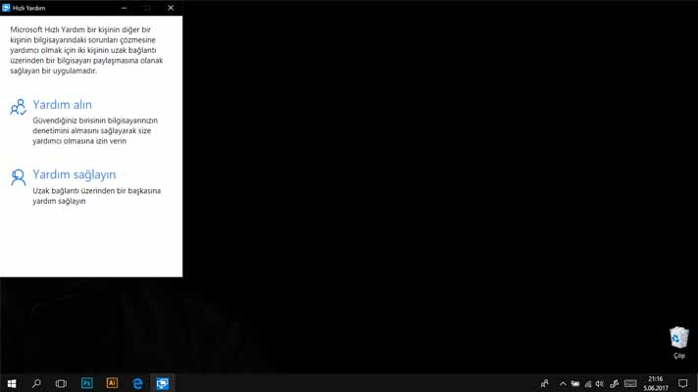The height and width of the screenshot is (392, 698).
Task: Open the Windows Start menu
Action: [12, 383]
